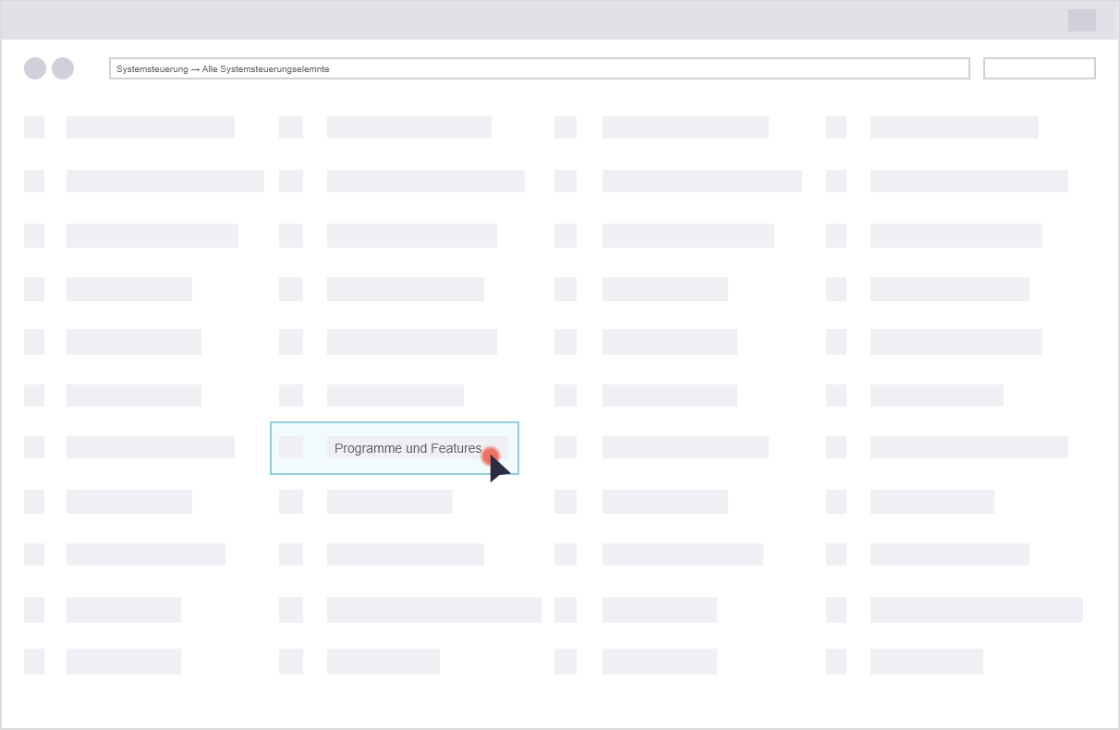This screenshot has width=1120, height=730.
Task: Open the bottom entry in the first column
Action: [123, 662]
